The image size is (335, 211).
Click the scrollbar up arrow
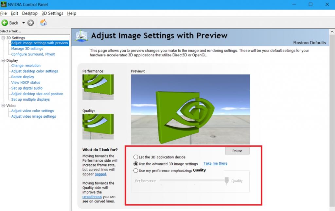(x=332, y=32)
